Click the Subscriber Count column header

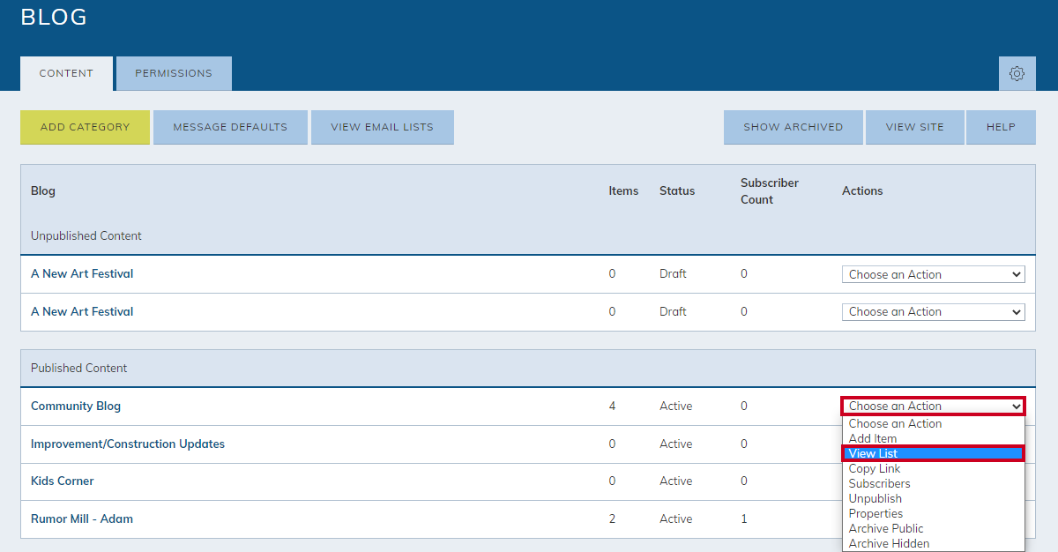pos(770,190)
